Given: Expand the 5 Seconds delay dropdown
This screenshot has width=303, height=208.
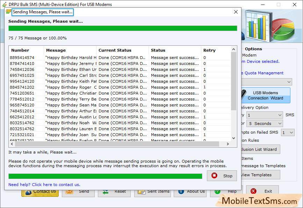Looking at the screenshot, I should [265, 124].
